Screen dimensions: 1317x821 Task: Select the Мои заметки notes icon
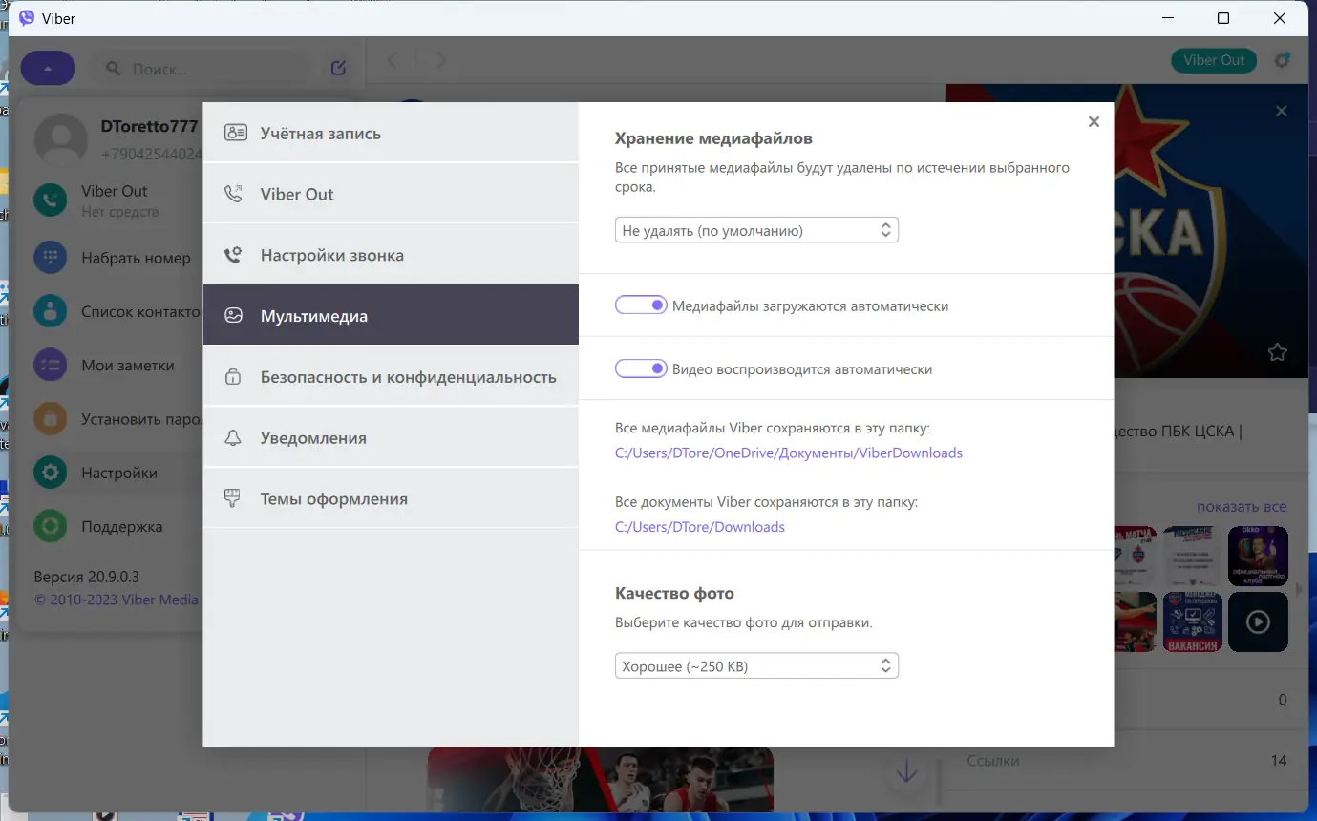50,364
